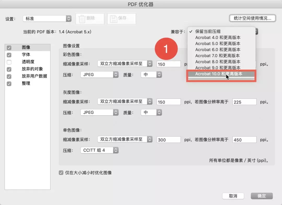Uncheck 仅在大小减小时优化图像 checkbox
The image size is (282, 205).
click(61, 173)
